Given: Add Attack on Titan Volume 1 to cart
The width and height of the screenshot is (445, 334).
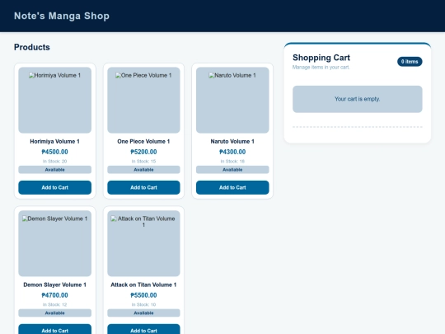Looking at the screenshot, I should coord(143,329).
